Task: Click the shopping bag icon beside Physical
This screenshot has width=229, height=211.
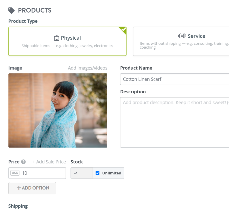Action: [56, 38]
